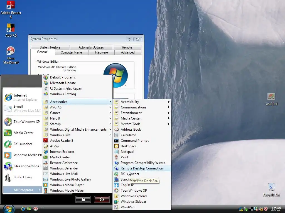Switch to Automatic Updates tab
This screenshot has width=285, height=213.
91,47
